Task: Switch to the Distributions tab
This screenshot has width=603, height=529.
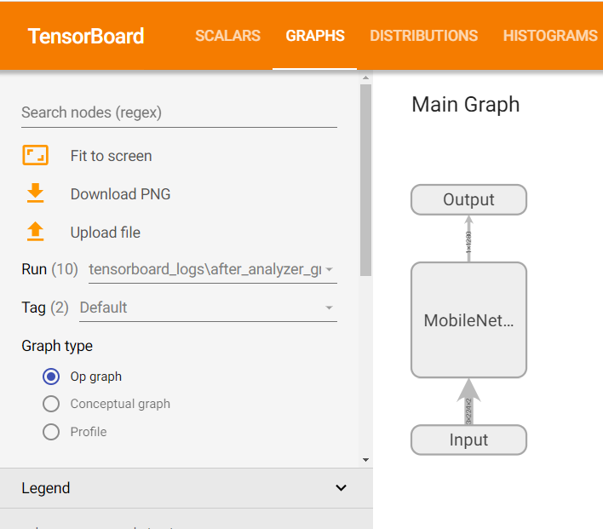Action: [424, 36]
